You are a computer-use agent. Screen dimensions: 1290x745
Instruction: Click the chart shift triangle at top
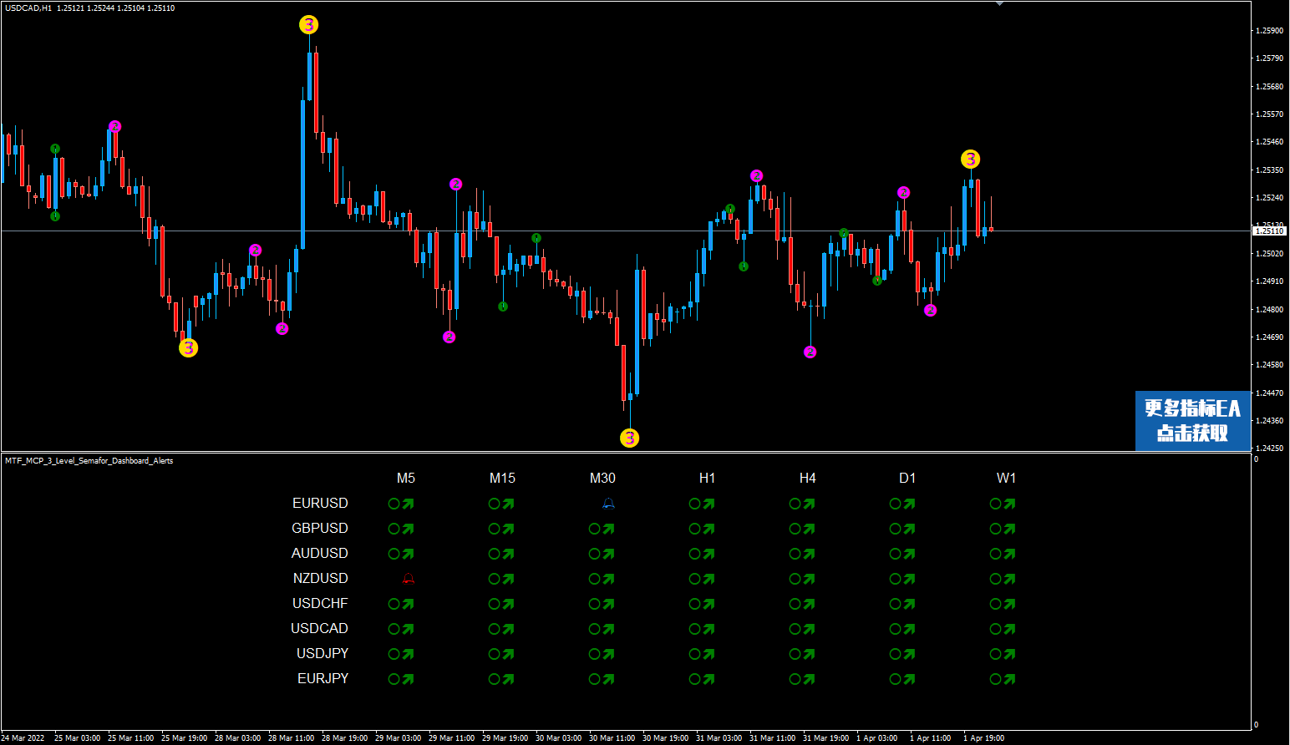point(999,4)
